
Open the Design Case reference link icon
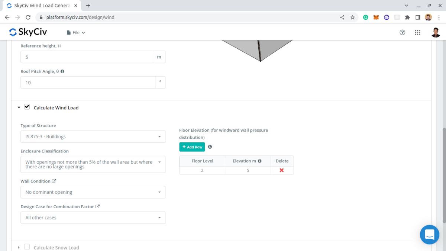pyautogui.click(x=97, y=207)
